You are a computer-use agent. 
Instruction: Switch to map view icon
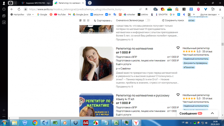point(88,20)
